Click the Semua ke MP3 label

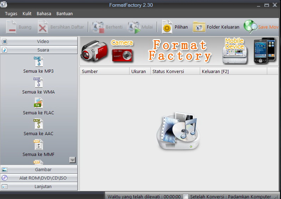click(x=38, y=71)
